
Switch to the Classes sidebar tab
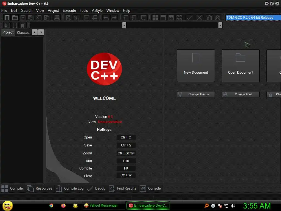(23, 32)
